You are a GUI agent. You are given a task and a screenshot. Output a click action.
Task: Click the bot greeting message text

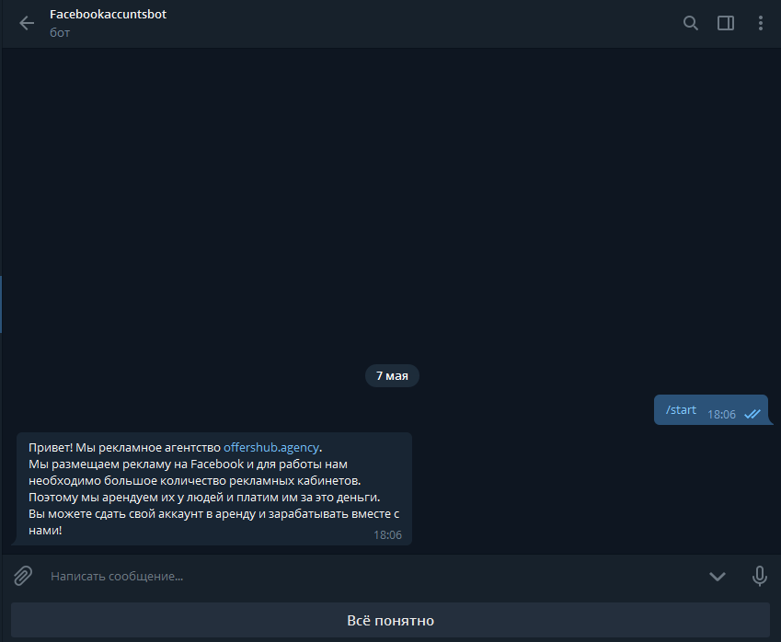pos(214,488)
